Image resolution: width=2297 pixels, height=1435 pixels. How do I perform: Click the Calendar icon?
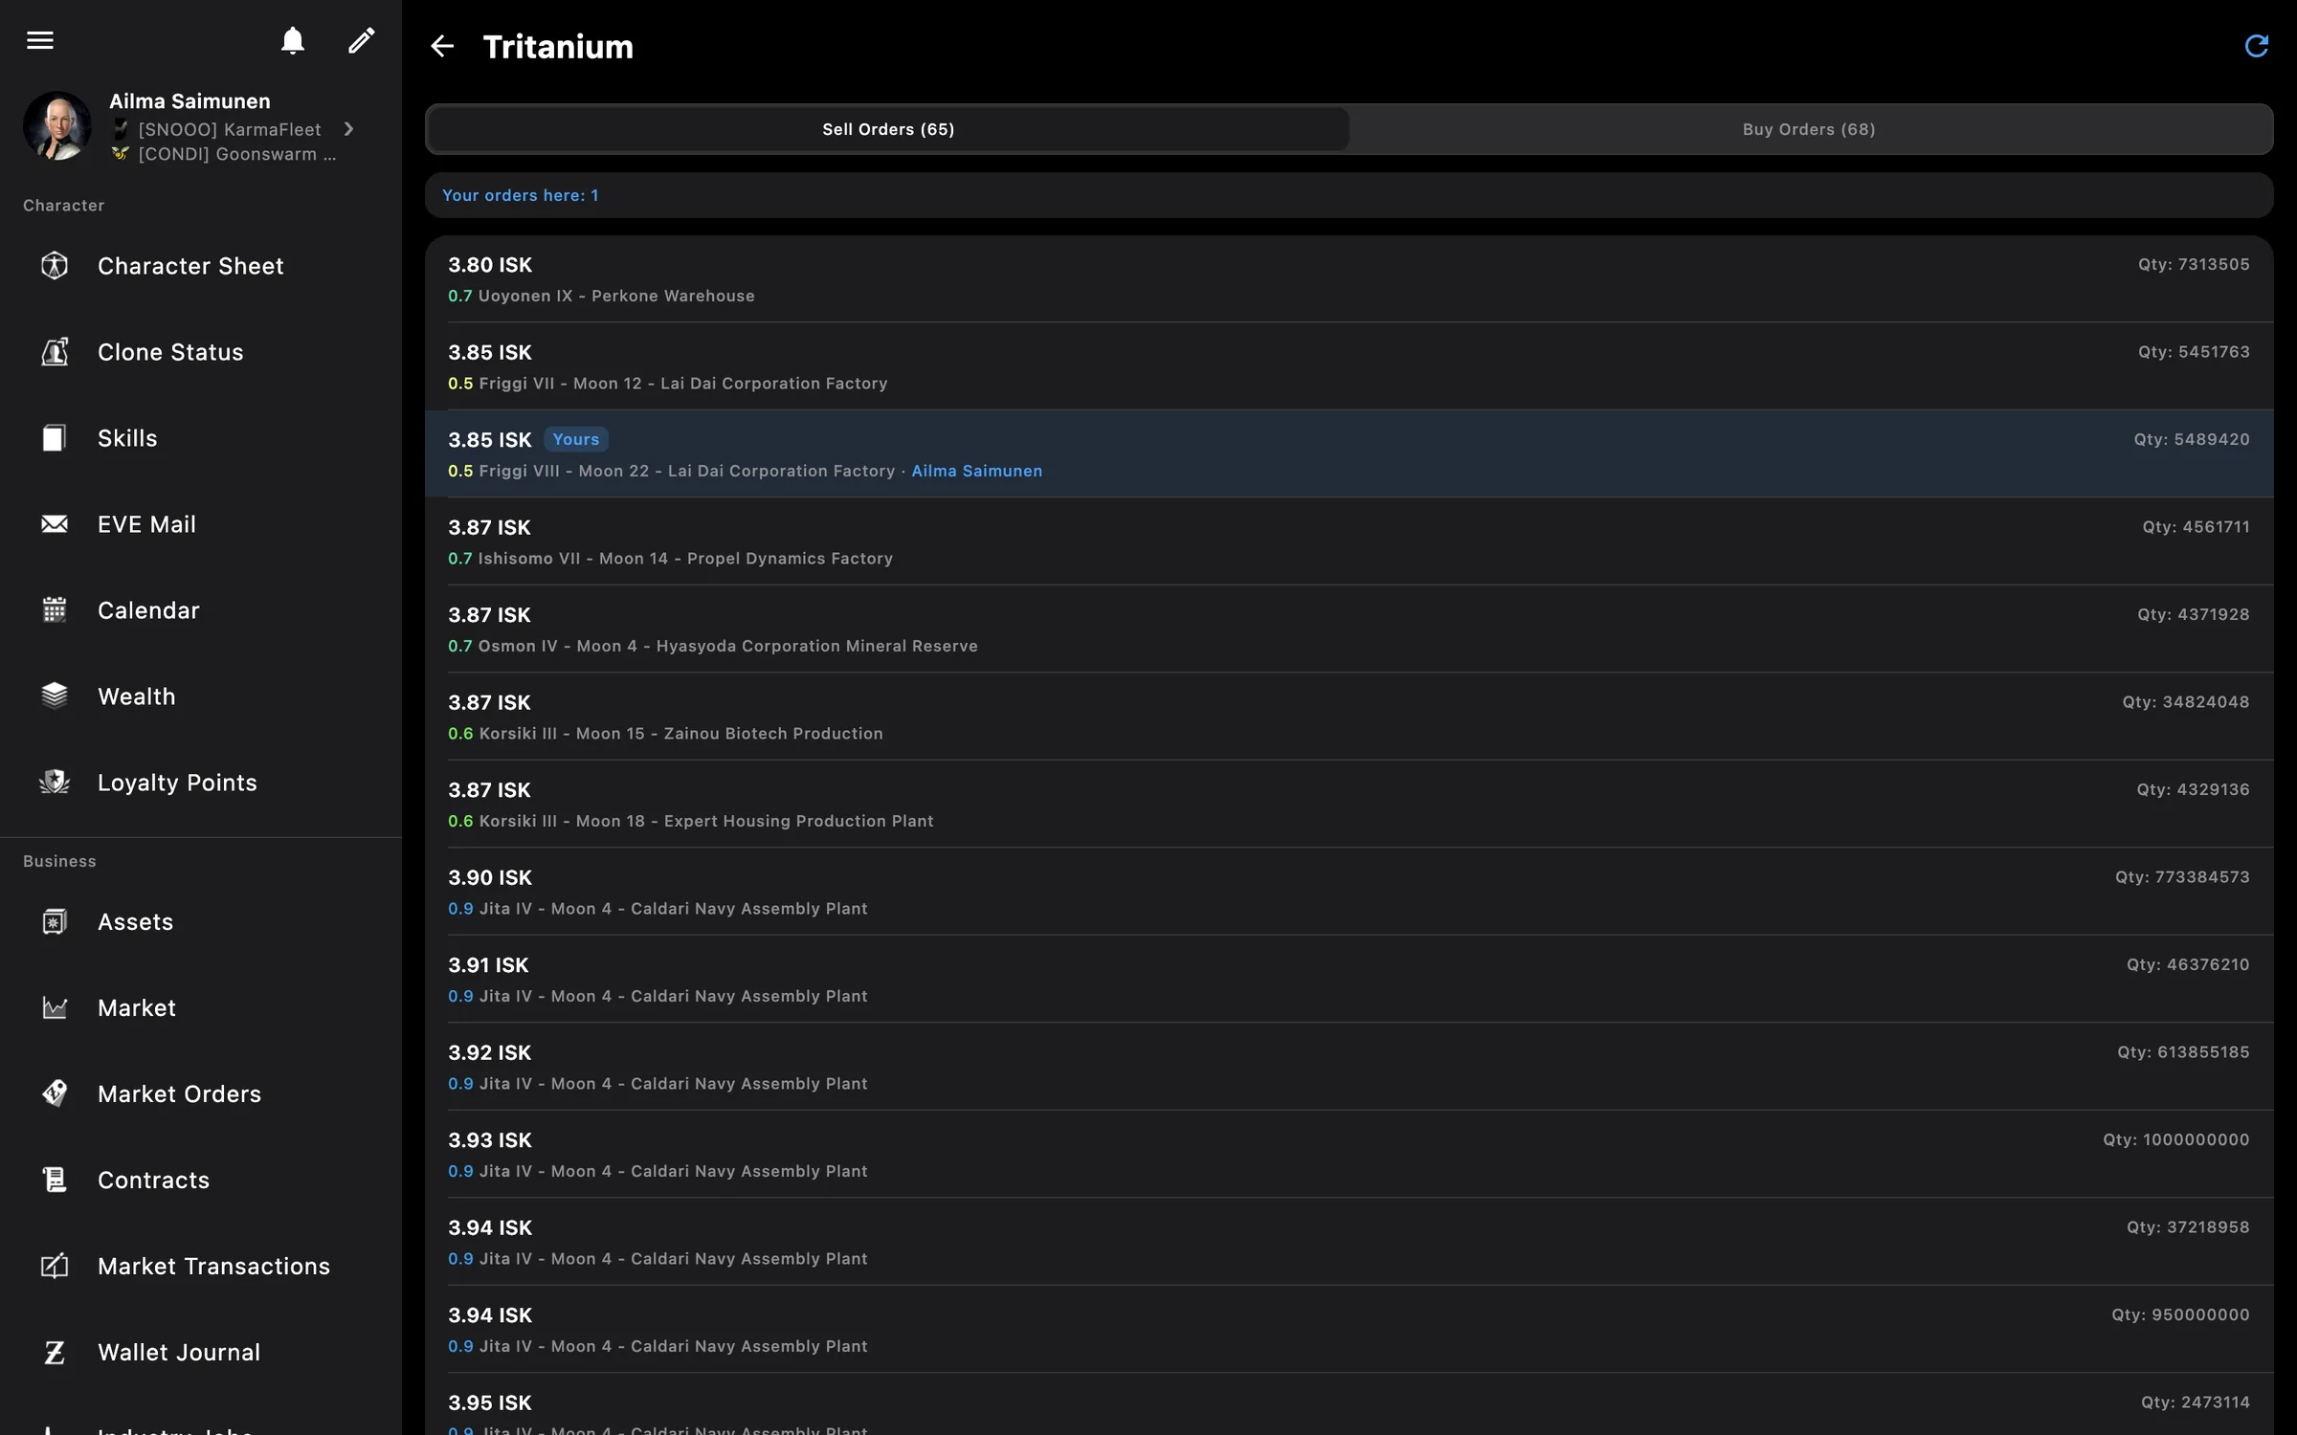click(55, 609)
